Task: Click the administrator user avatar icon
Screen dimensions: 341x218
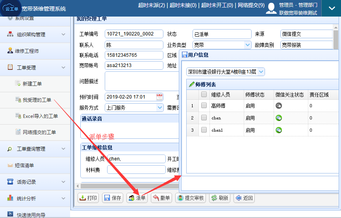Action: point(271,8)
